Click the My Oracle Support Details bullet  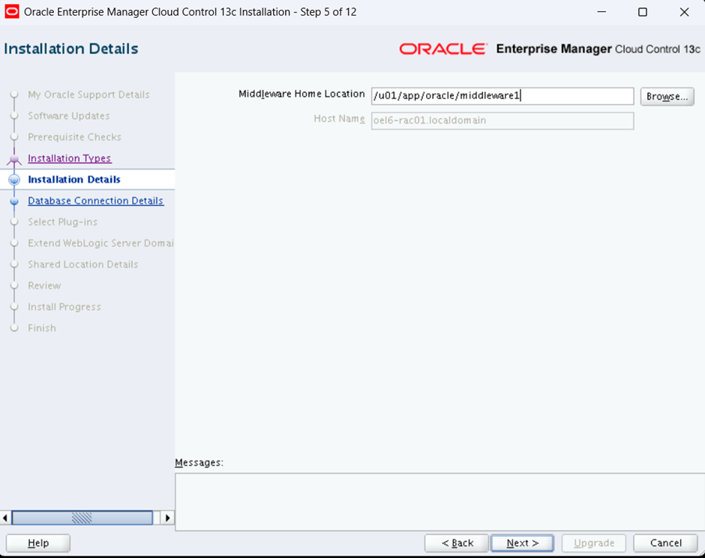pyautogui.click(x=13, y=95)
